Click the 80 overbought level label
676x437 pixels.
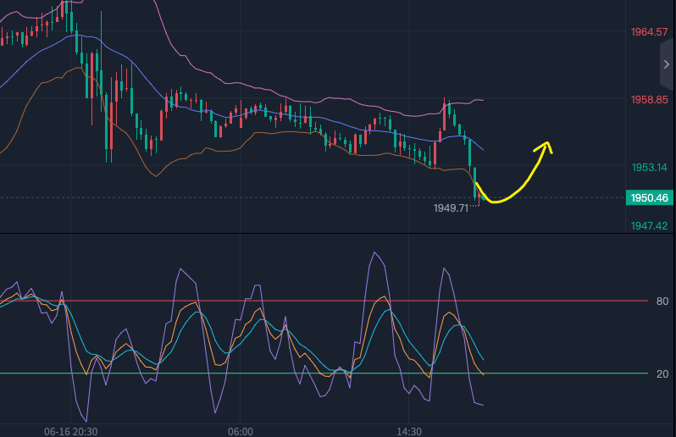662,301
